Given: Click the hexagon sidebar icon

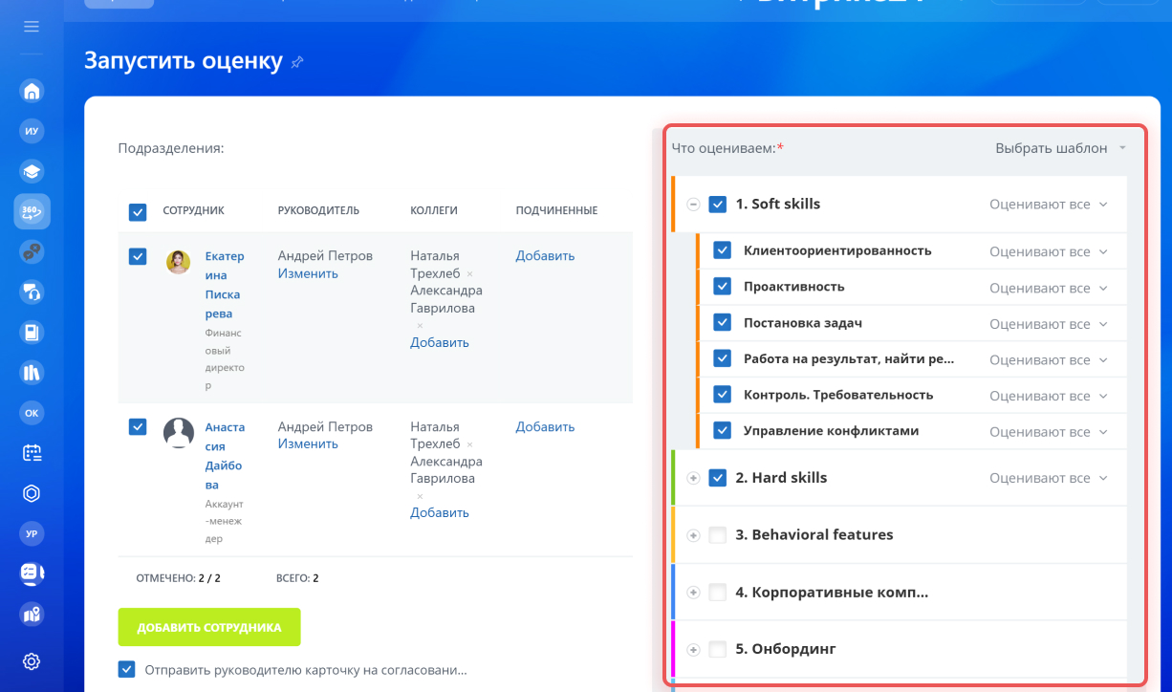Looking at the screenshot, I should point(32,493).
